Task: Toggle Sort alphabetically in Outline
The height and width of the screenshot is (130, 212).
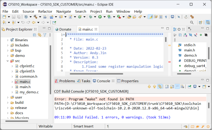Action: (x=185, y=35)
